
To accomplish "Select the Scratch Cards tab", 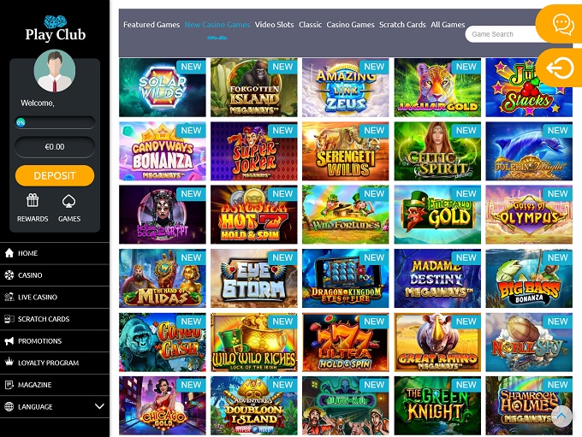I will pyautogui.click(x=402, y=25).
